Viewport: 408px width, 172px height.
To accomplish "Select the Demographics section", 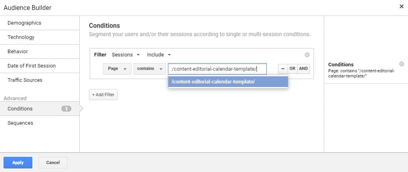I will (24, 23).
